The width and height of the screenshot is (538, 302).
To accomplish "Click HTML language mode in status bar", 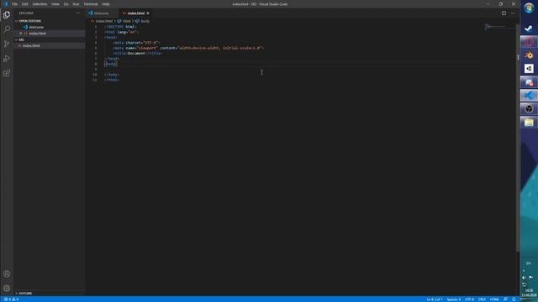I will click(494, 299).
